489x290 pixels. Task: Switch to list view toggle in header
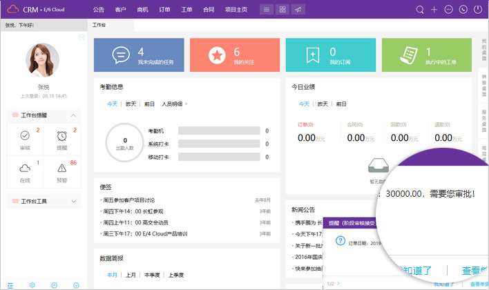pyautogui.click(x=266, y=10)
